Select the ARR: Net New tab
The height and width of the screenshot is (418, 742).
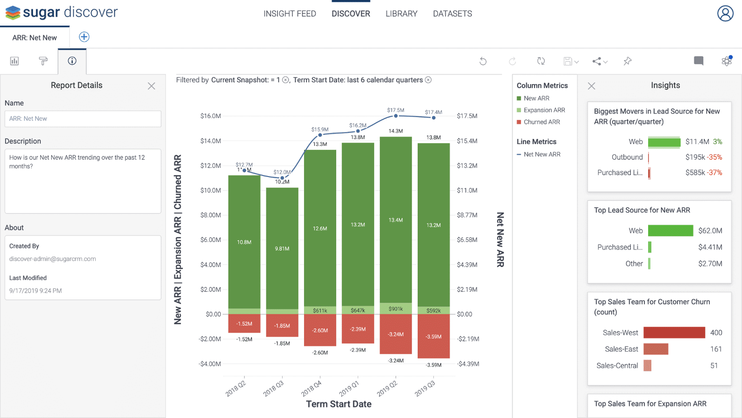(x=35, y=38)
